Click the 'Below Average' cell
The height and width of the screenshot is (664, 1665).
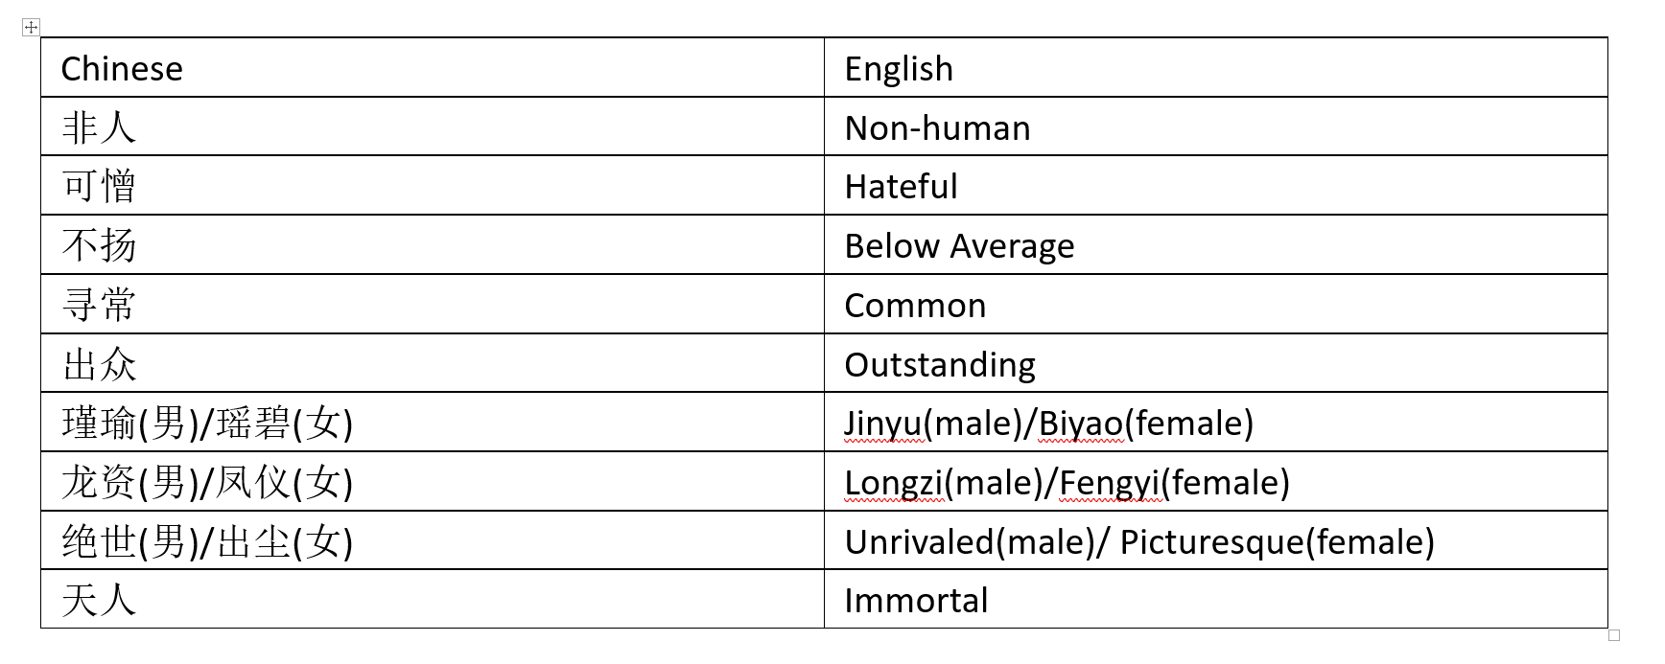(x=959, y=246)
